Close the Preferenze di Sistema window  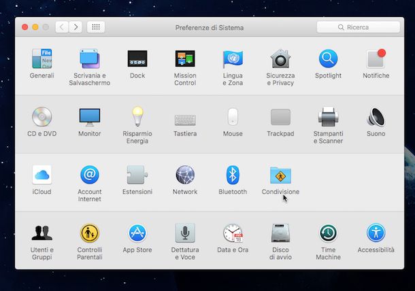click(25, 27)
